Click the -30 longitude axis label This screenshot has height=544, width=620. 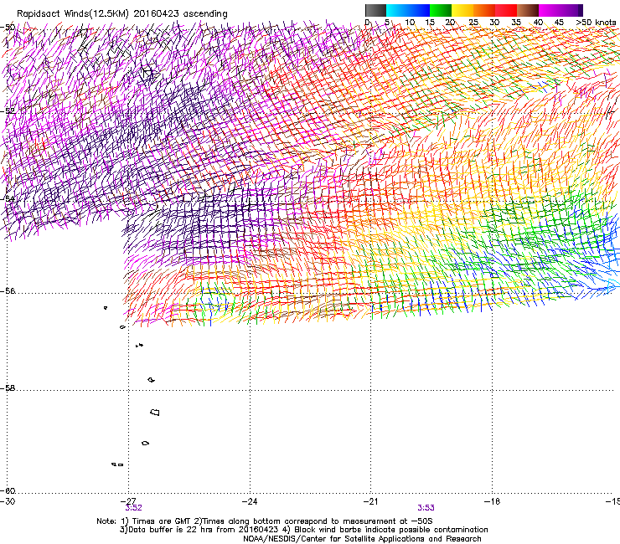(8, 501)
